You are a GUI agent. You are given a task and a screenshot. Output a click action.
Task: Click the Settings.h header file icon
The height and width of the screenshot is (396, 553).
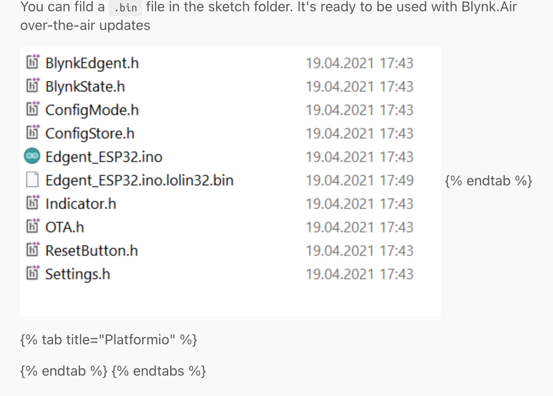click(33, 274)
